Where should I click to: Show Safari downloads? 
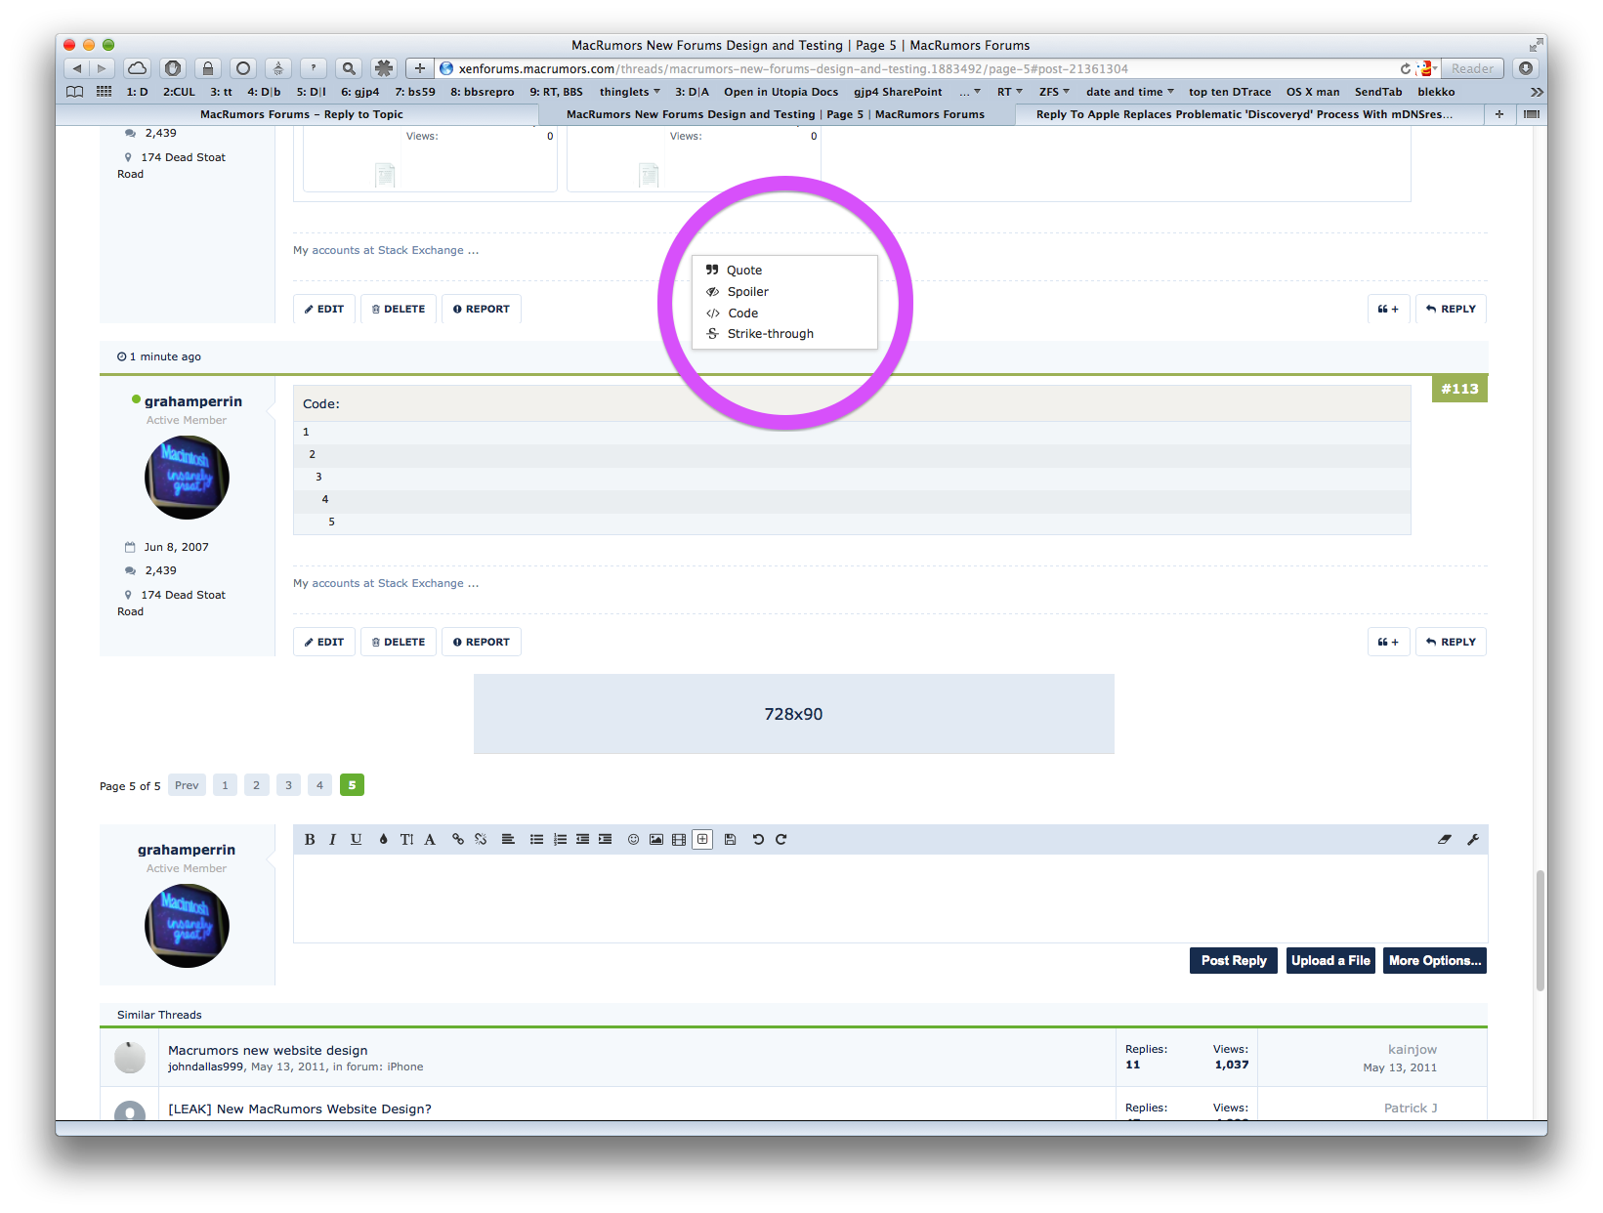tap(1526, 68)
